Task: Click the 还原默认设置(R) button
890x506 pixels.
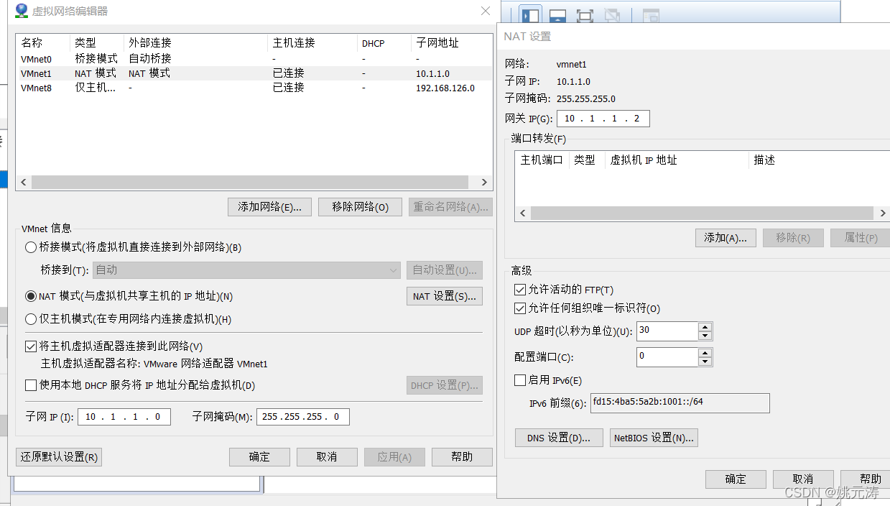Action: [59, 457]
